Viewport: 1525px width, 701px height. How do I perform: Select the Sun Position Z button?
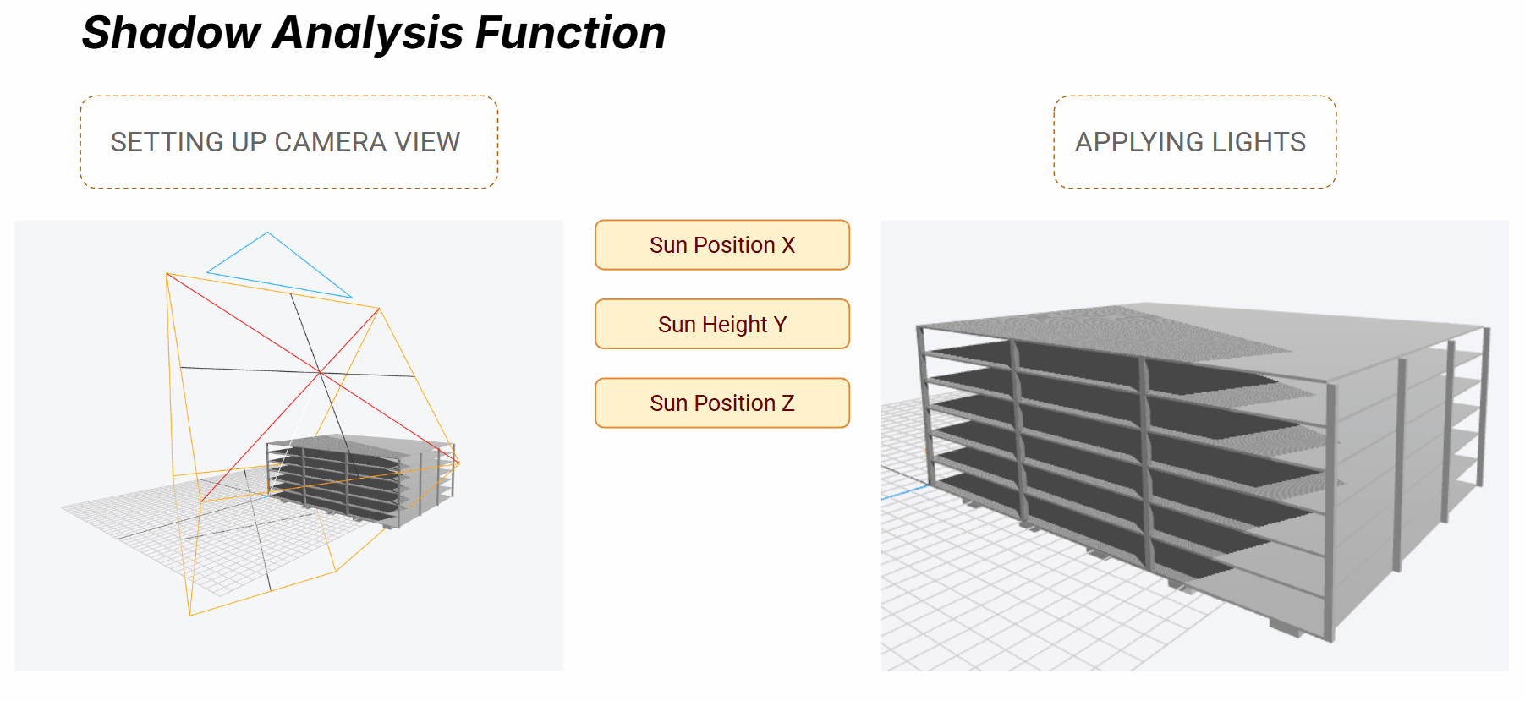721,403
